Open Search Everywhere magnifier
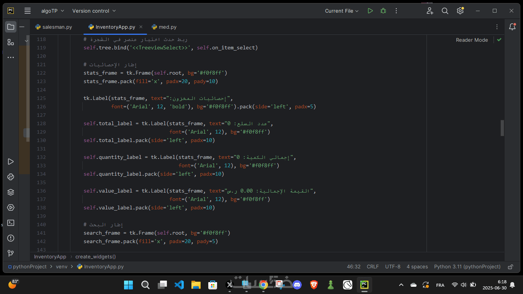Image resolution: width=523 pixels, height=294 pixels. tap(445, 11)
